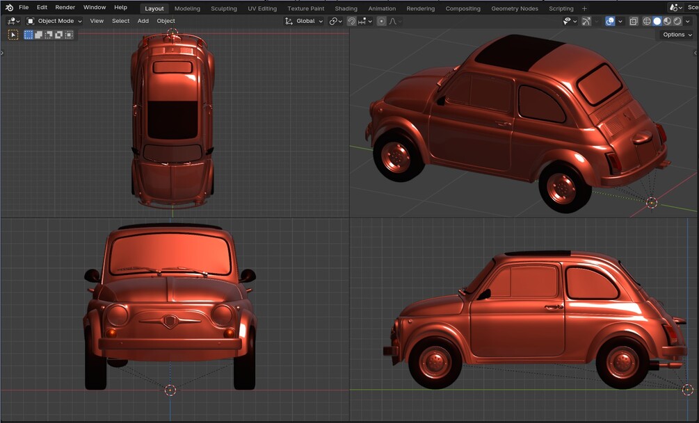Add a new workspace with plus icon

(x=584, y=8)
